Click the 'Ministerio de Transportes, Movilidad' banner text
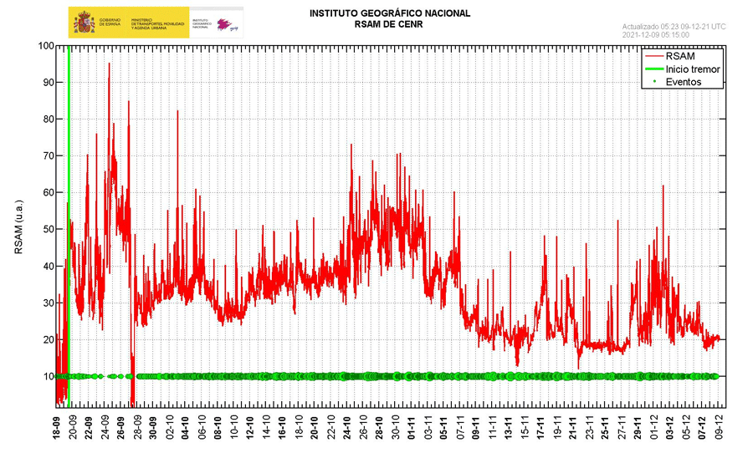The width and height of the screenshot is (753, 453). coord(157,23)
